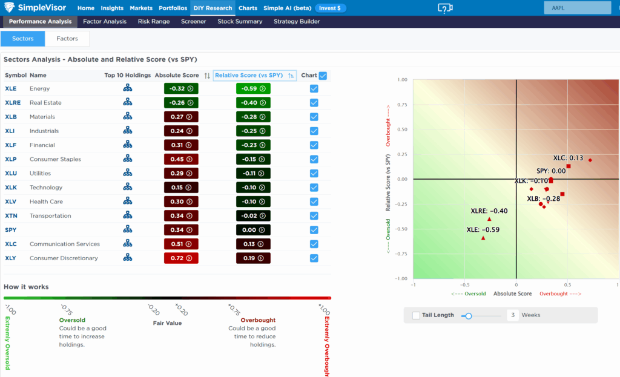Click the XLRE: -0.40 chart data point

(489, 219)
